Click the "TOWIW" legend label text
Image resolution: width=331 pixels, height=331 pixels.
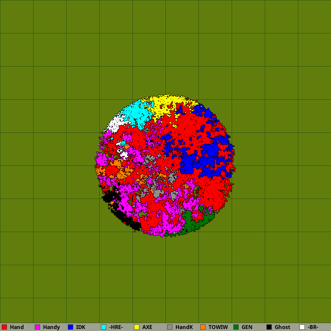click(218, 327)
